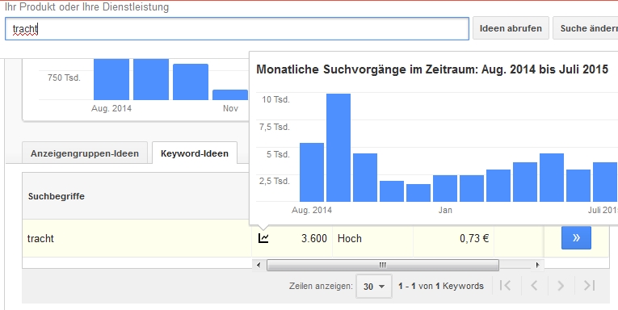Open the rows-per-page dropdown showing 30
Viewport: 618px width, 310px height.
point(374,286)
